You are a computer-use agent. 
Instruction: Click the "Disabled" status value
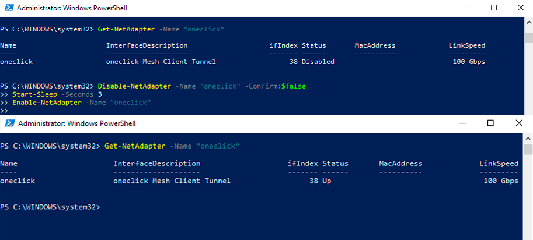[318, 62]
